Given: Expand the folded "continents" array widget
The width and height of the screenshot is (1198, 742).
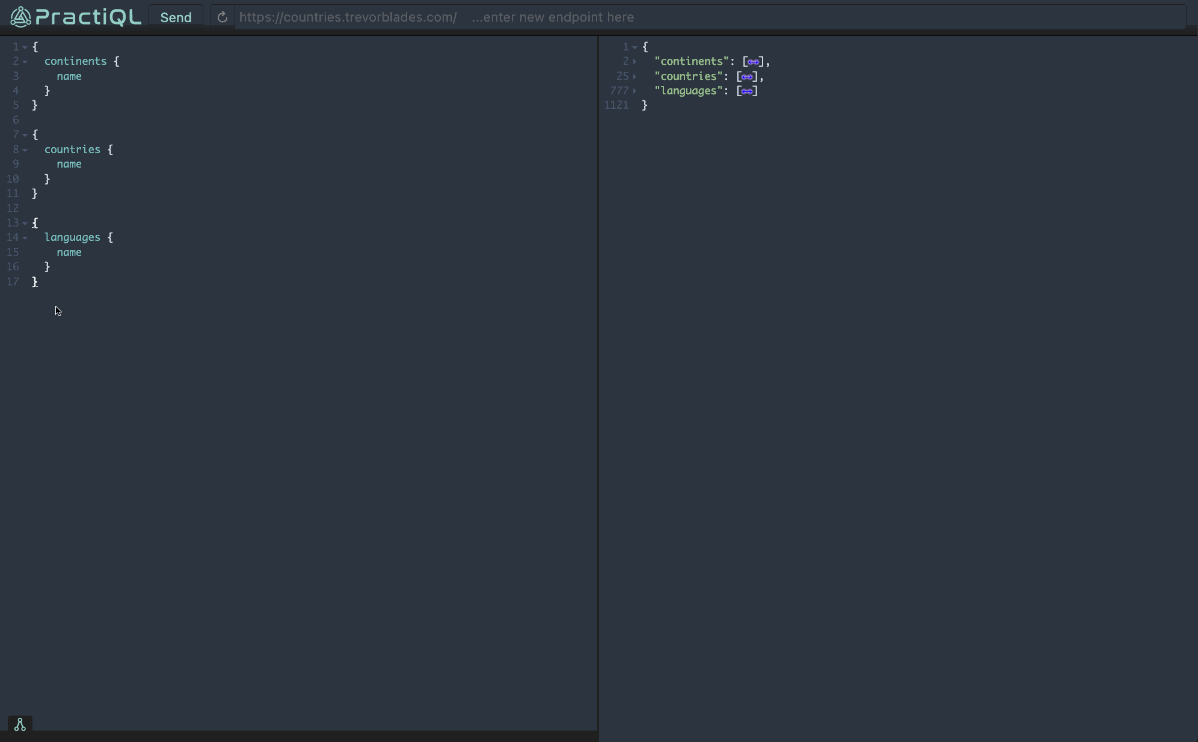Looking at the screenshot, I should tap(753, 62).
